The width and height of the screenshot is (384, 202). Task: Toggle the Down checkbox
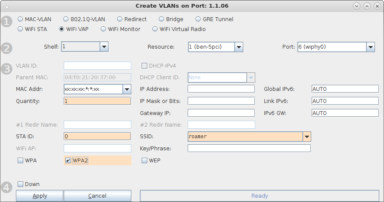pyautogui.click(x=20, y=184)
